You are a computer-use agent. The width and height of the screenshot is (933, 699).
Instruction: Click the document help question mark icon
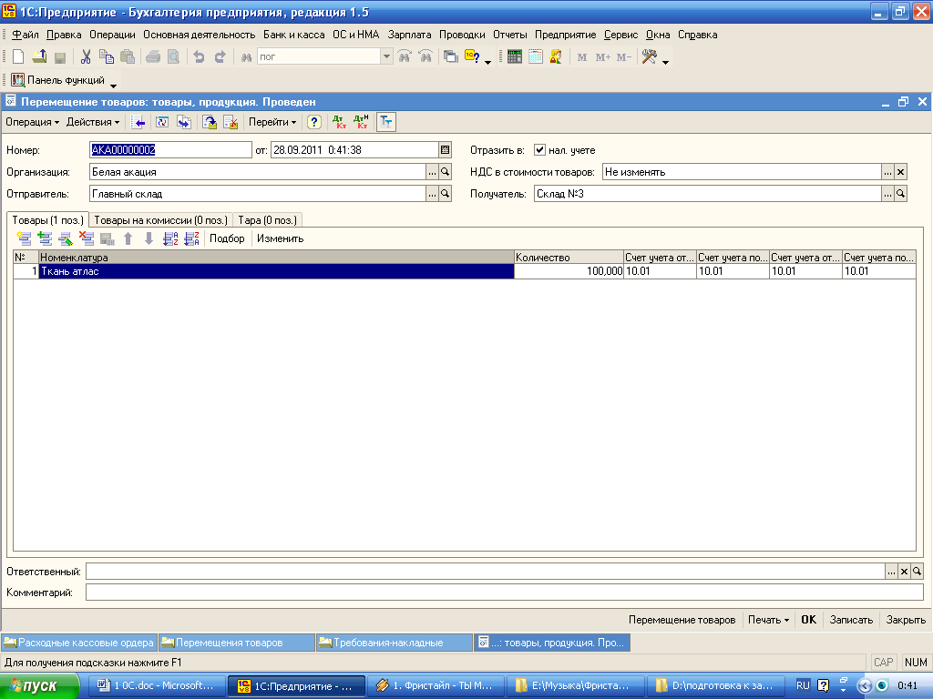[x=314, y=123]
